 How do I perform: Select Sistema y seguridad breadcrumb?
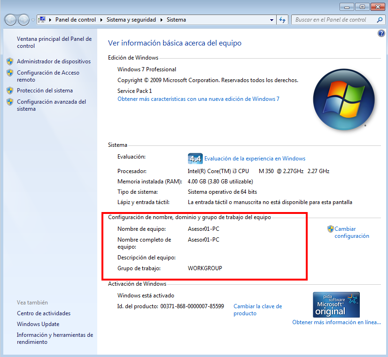coord(131,20)
